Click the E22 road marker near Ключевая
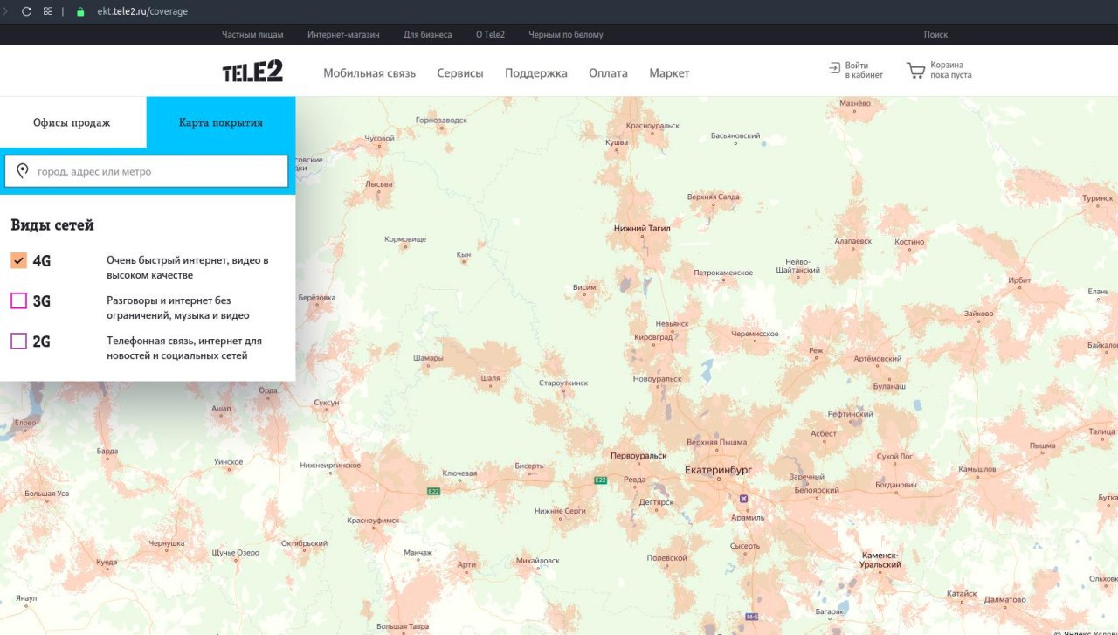The width and height of the screenshot is (1118, 635). pyautogui.click(x=433, y=492)
